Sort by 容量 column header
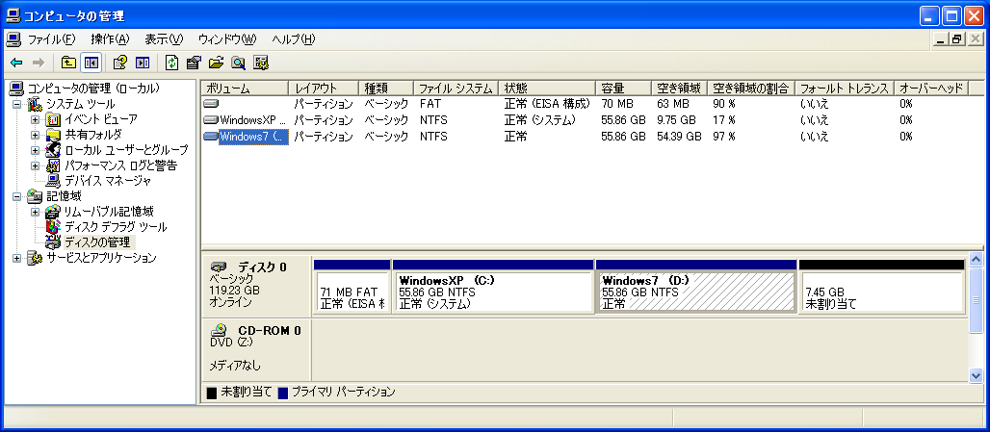990x432 pixels. 623,89
